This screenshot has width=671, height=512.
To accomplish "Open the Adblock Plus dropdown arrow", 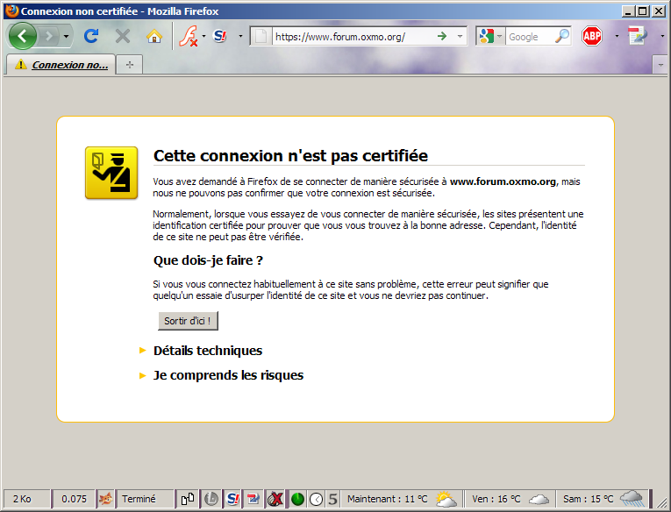I will (x=617, y=36).
